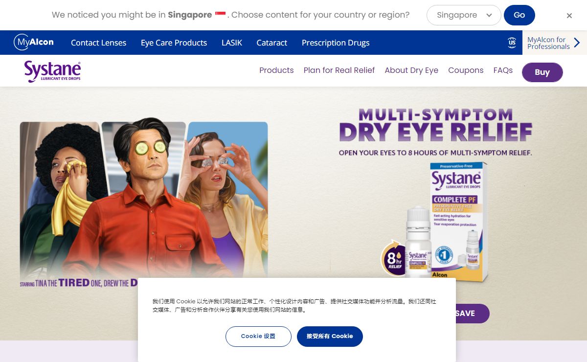The width and height of the screenshot is (587, 362).
Task: Click the Multi-Symptom Dry Eye Relief heading
Action: click(435, 124)
